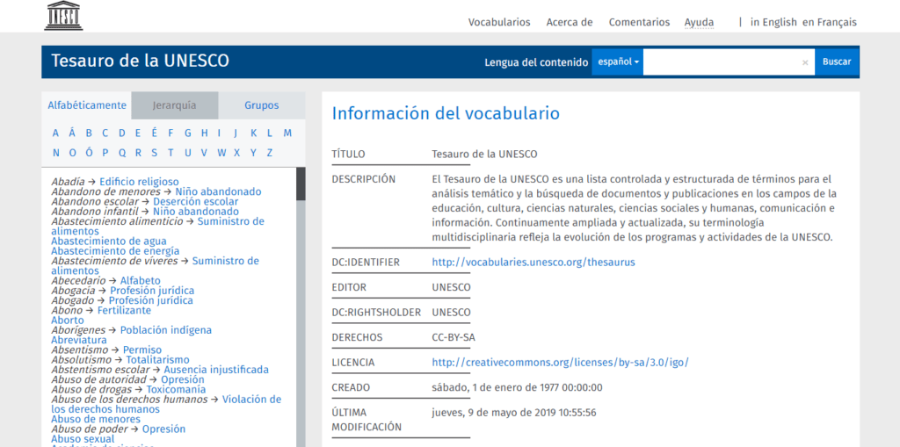The height and width of the screenshot is (447, 900).
Task: Open the Alfabeto term link
Action: (141, 281)
